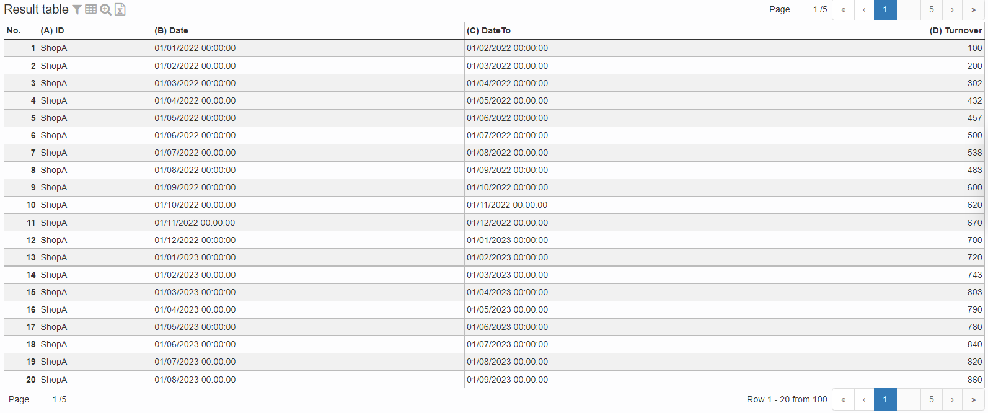Click the magnifier zoom-in icon
This screenshot has width=988, height=413.
click(106, 9)
